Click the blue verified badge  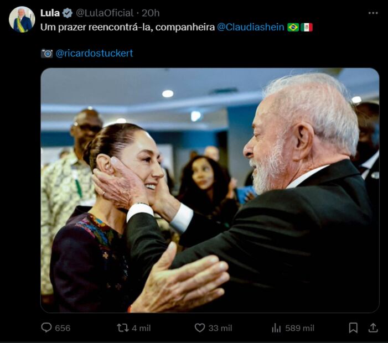point(68,13)
